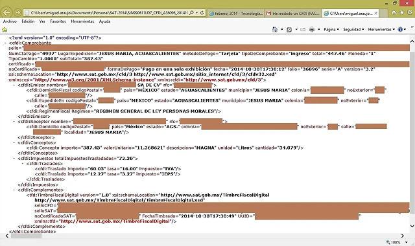
Task: Click the FechaTimbrado value "2014-10-30T17:30:49"
Action: point(207,216)
